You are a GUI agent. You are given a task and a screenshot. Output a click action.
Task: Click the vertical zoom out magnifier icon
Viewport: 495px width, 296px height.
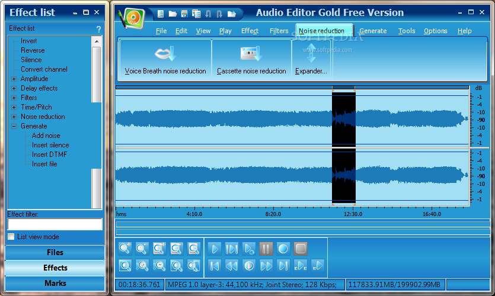pos(159,266)
